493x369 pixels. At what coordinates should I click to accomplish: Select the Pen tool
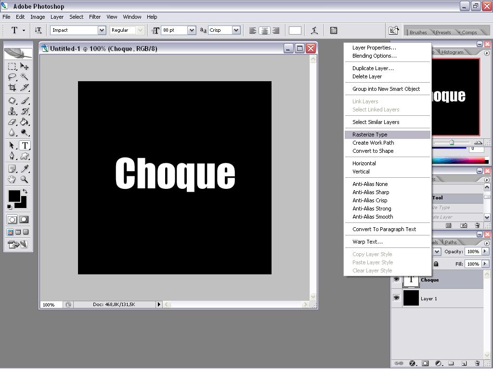pos(12,156)
